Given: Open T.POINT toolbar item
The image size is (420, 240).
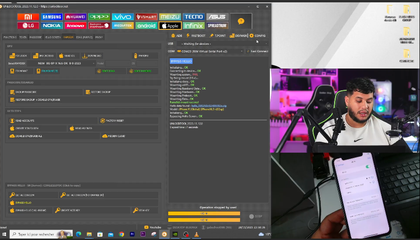Looking at the screenshot, I should tap(218, 35).
